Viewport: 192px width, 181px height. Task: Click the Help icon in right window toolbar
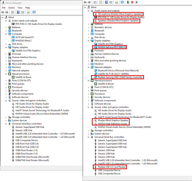106,2
